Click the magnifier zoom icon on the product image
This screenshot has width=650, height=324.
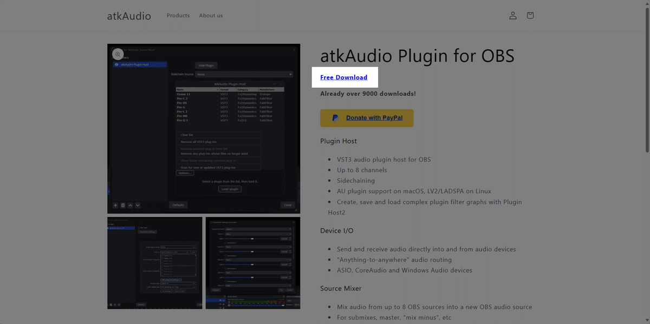click(118, 54)
